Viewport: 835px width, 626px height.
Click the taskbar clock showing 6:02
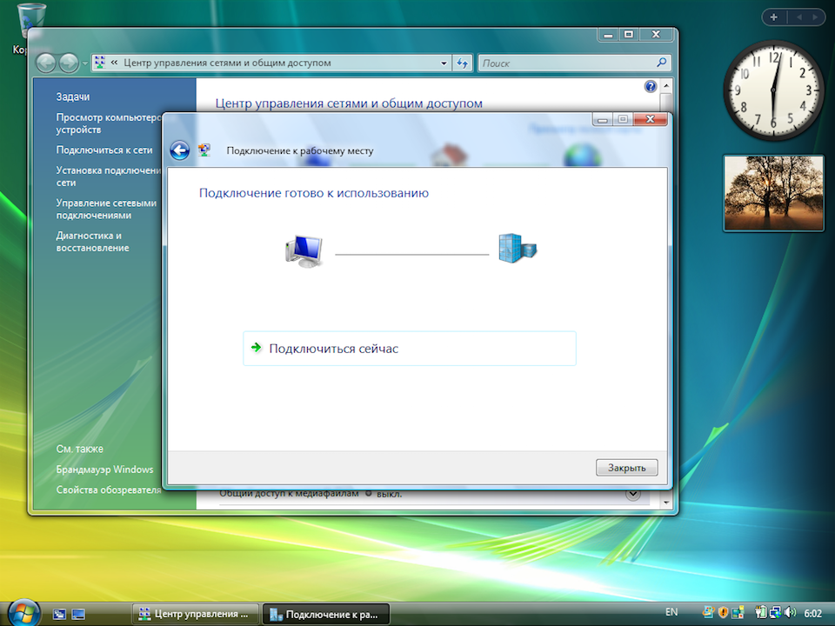(x=812, y=613)
